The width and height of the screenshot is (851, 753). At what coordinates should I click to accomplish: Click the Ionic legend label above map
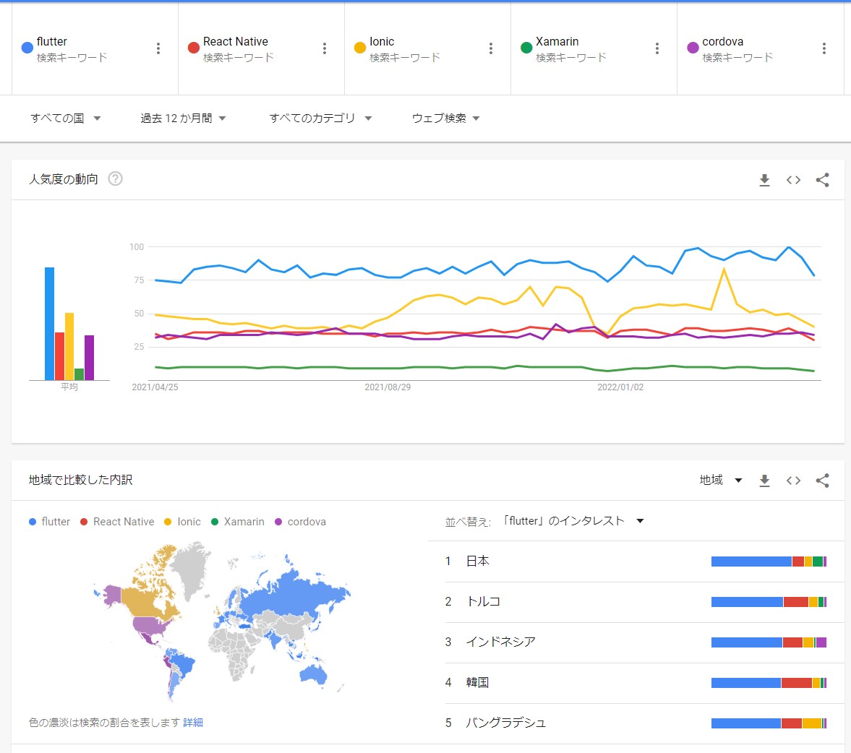tap(189, 521)
